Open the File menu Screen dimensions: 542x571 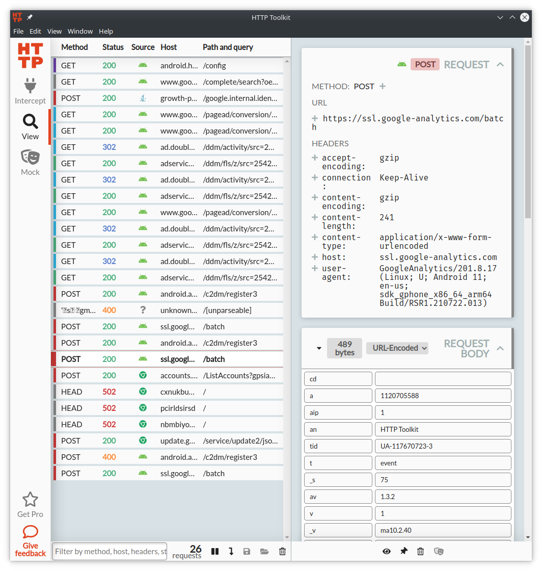click(x=18, y=31)
